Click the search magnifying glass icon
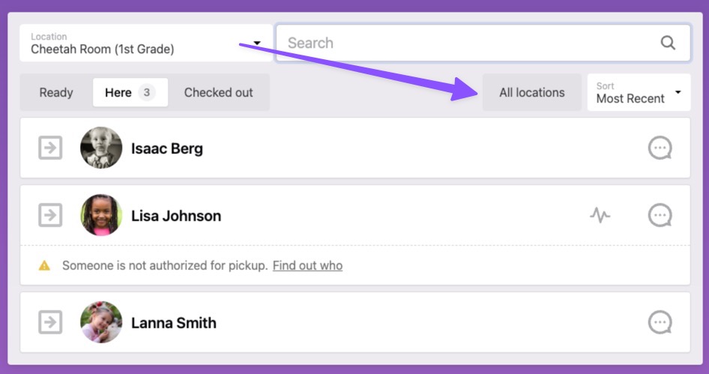This screenshot has width=709, height=374. click(668, 43)
